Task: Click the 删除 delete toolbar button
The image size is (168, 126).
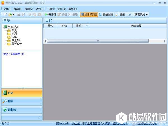Action: coord(73,15)
